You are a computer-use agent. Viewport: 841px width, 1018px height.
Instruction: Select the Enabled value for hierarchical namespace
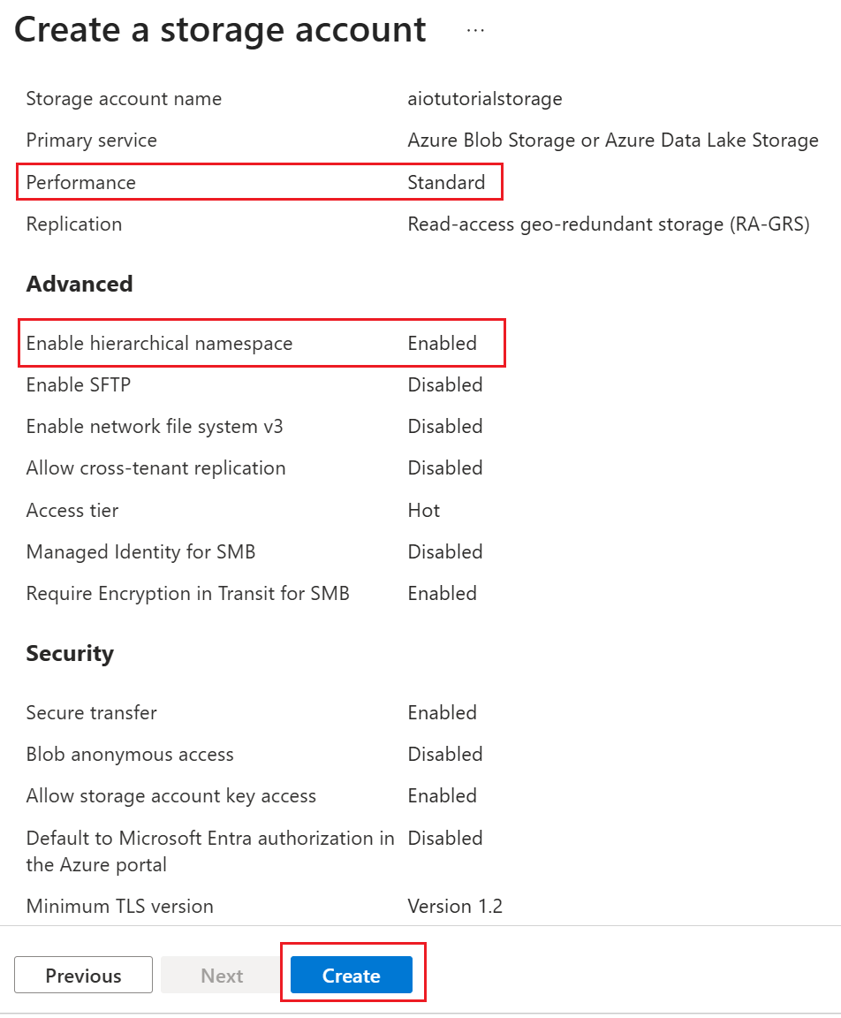pos(442,344)
